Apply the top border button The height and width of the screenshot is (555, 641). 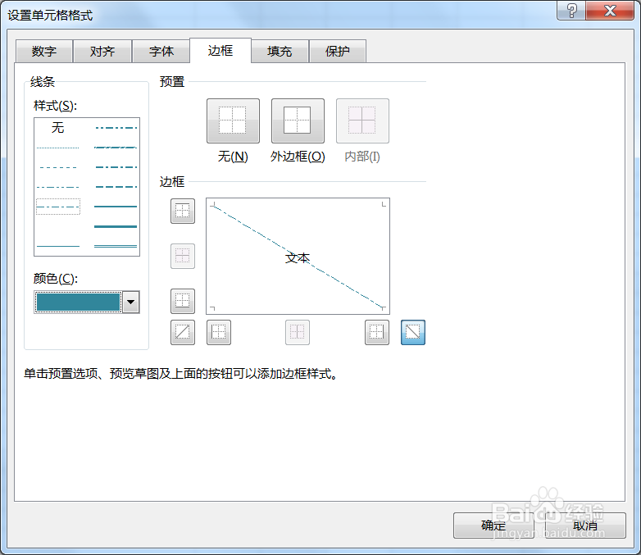click(182, 211)
